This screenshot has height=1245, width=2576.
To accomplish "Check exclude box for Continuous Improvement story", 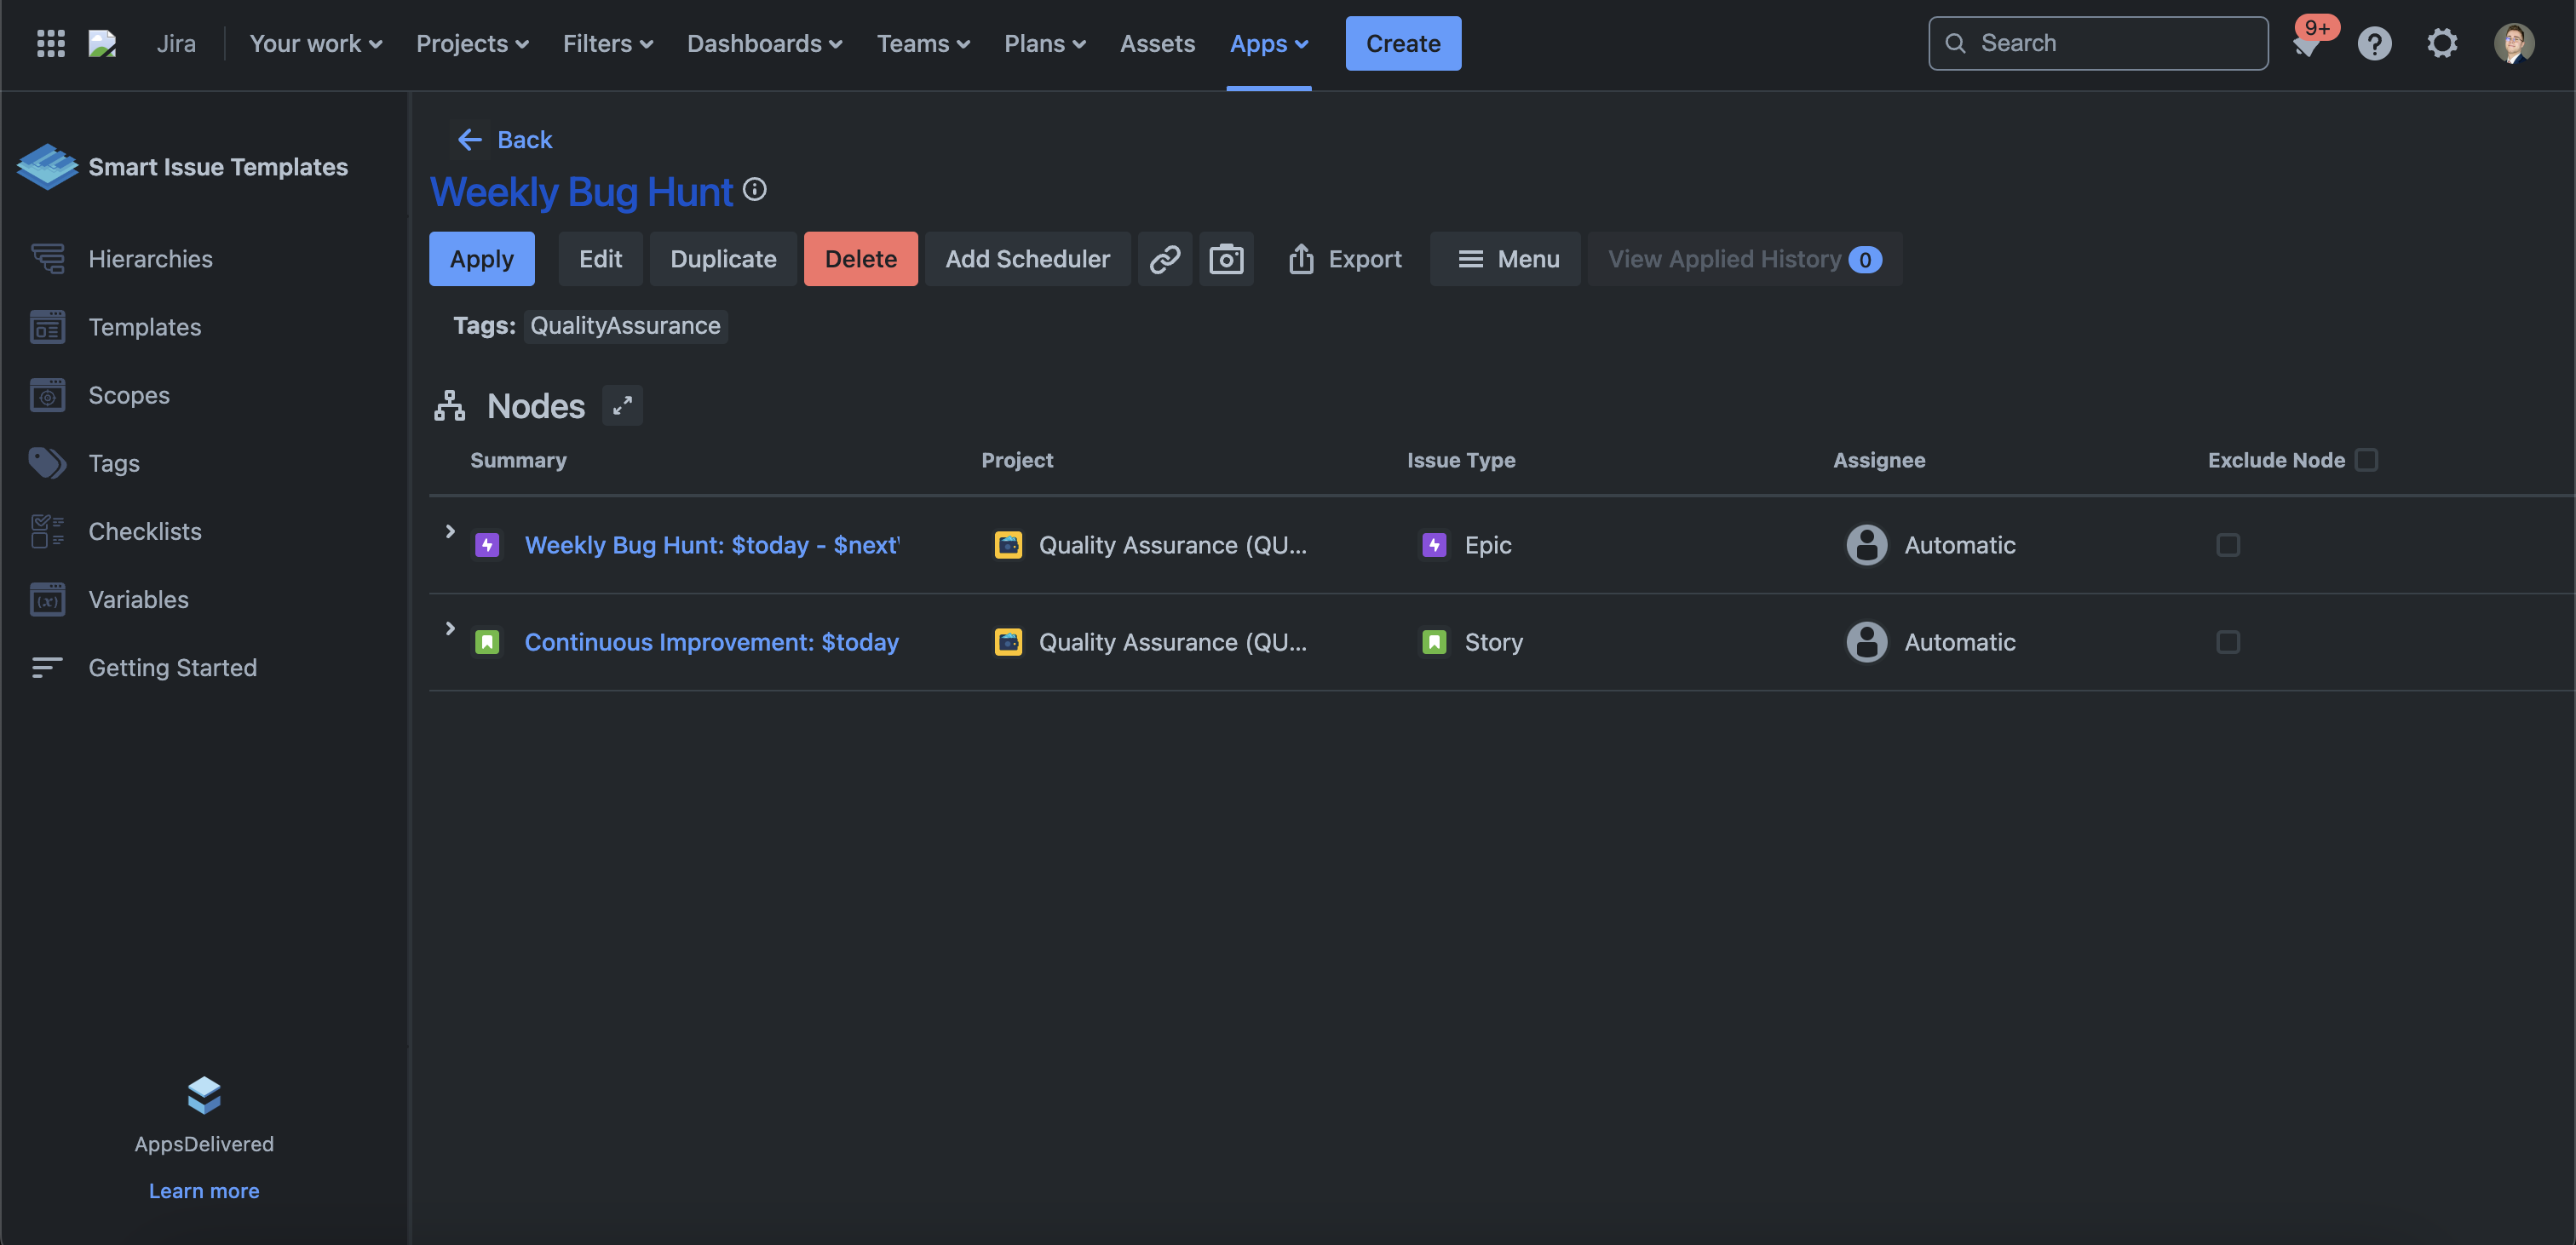I will (2227, 642).
